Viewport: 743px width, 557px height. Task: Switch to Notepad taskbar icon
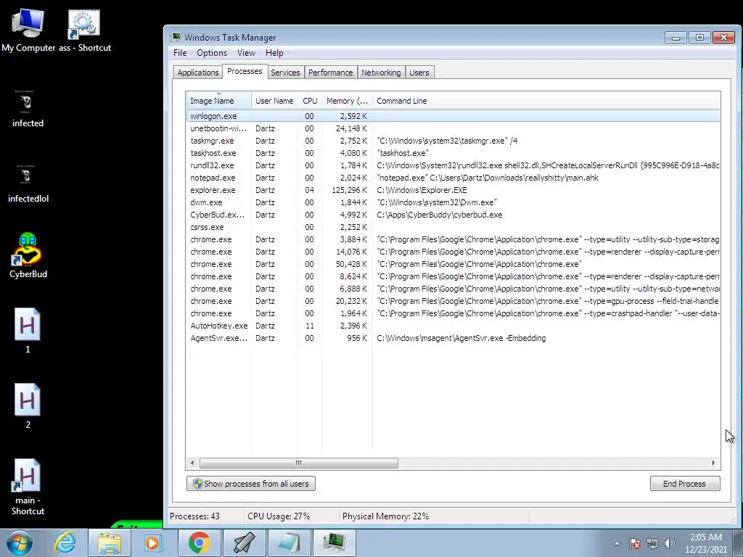[x=289, y=542]
